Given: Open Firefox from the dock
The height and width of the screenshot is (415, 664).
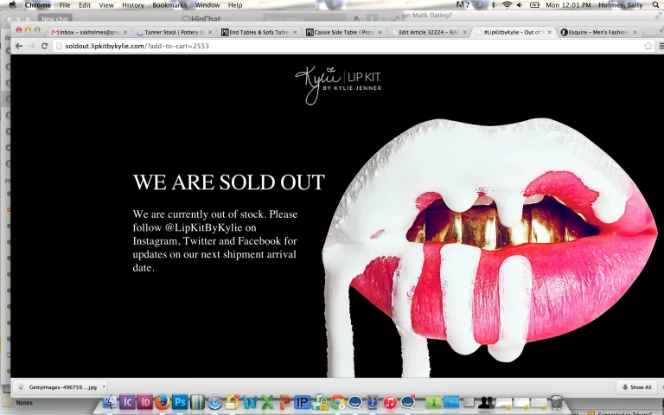Looking at the screenshot, I should 163,401.
